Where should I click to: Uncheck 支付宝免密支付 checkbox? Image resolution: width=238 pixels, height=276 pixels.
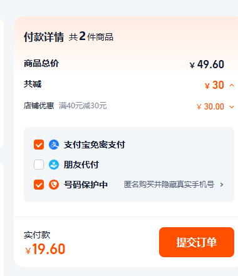tap(39, 145)
